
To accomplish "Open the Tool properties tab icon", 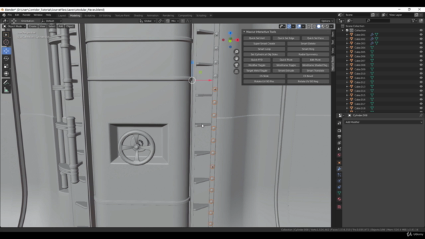I will [x=339, y=123].
